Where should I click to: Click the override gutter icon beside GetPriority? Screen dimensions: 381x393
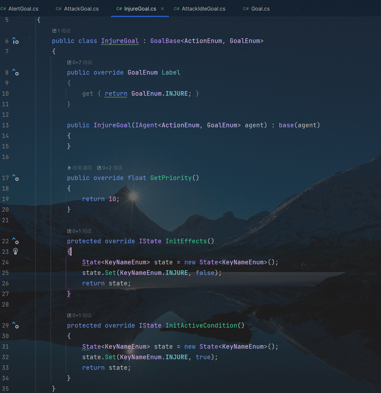coord(15,178)
